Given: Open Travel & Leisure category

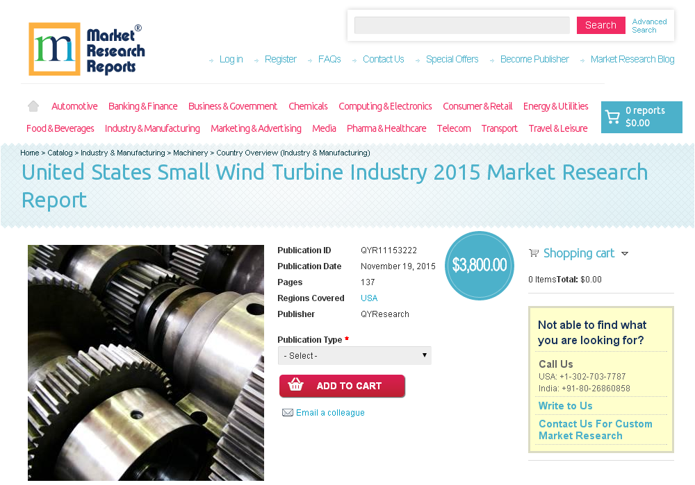Looking at the screenshot, I should (558, 128).
